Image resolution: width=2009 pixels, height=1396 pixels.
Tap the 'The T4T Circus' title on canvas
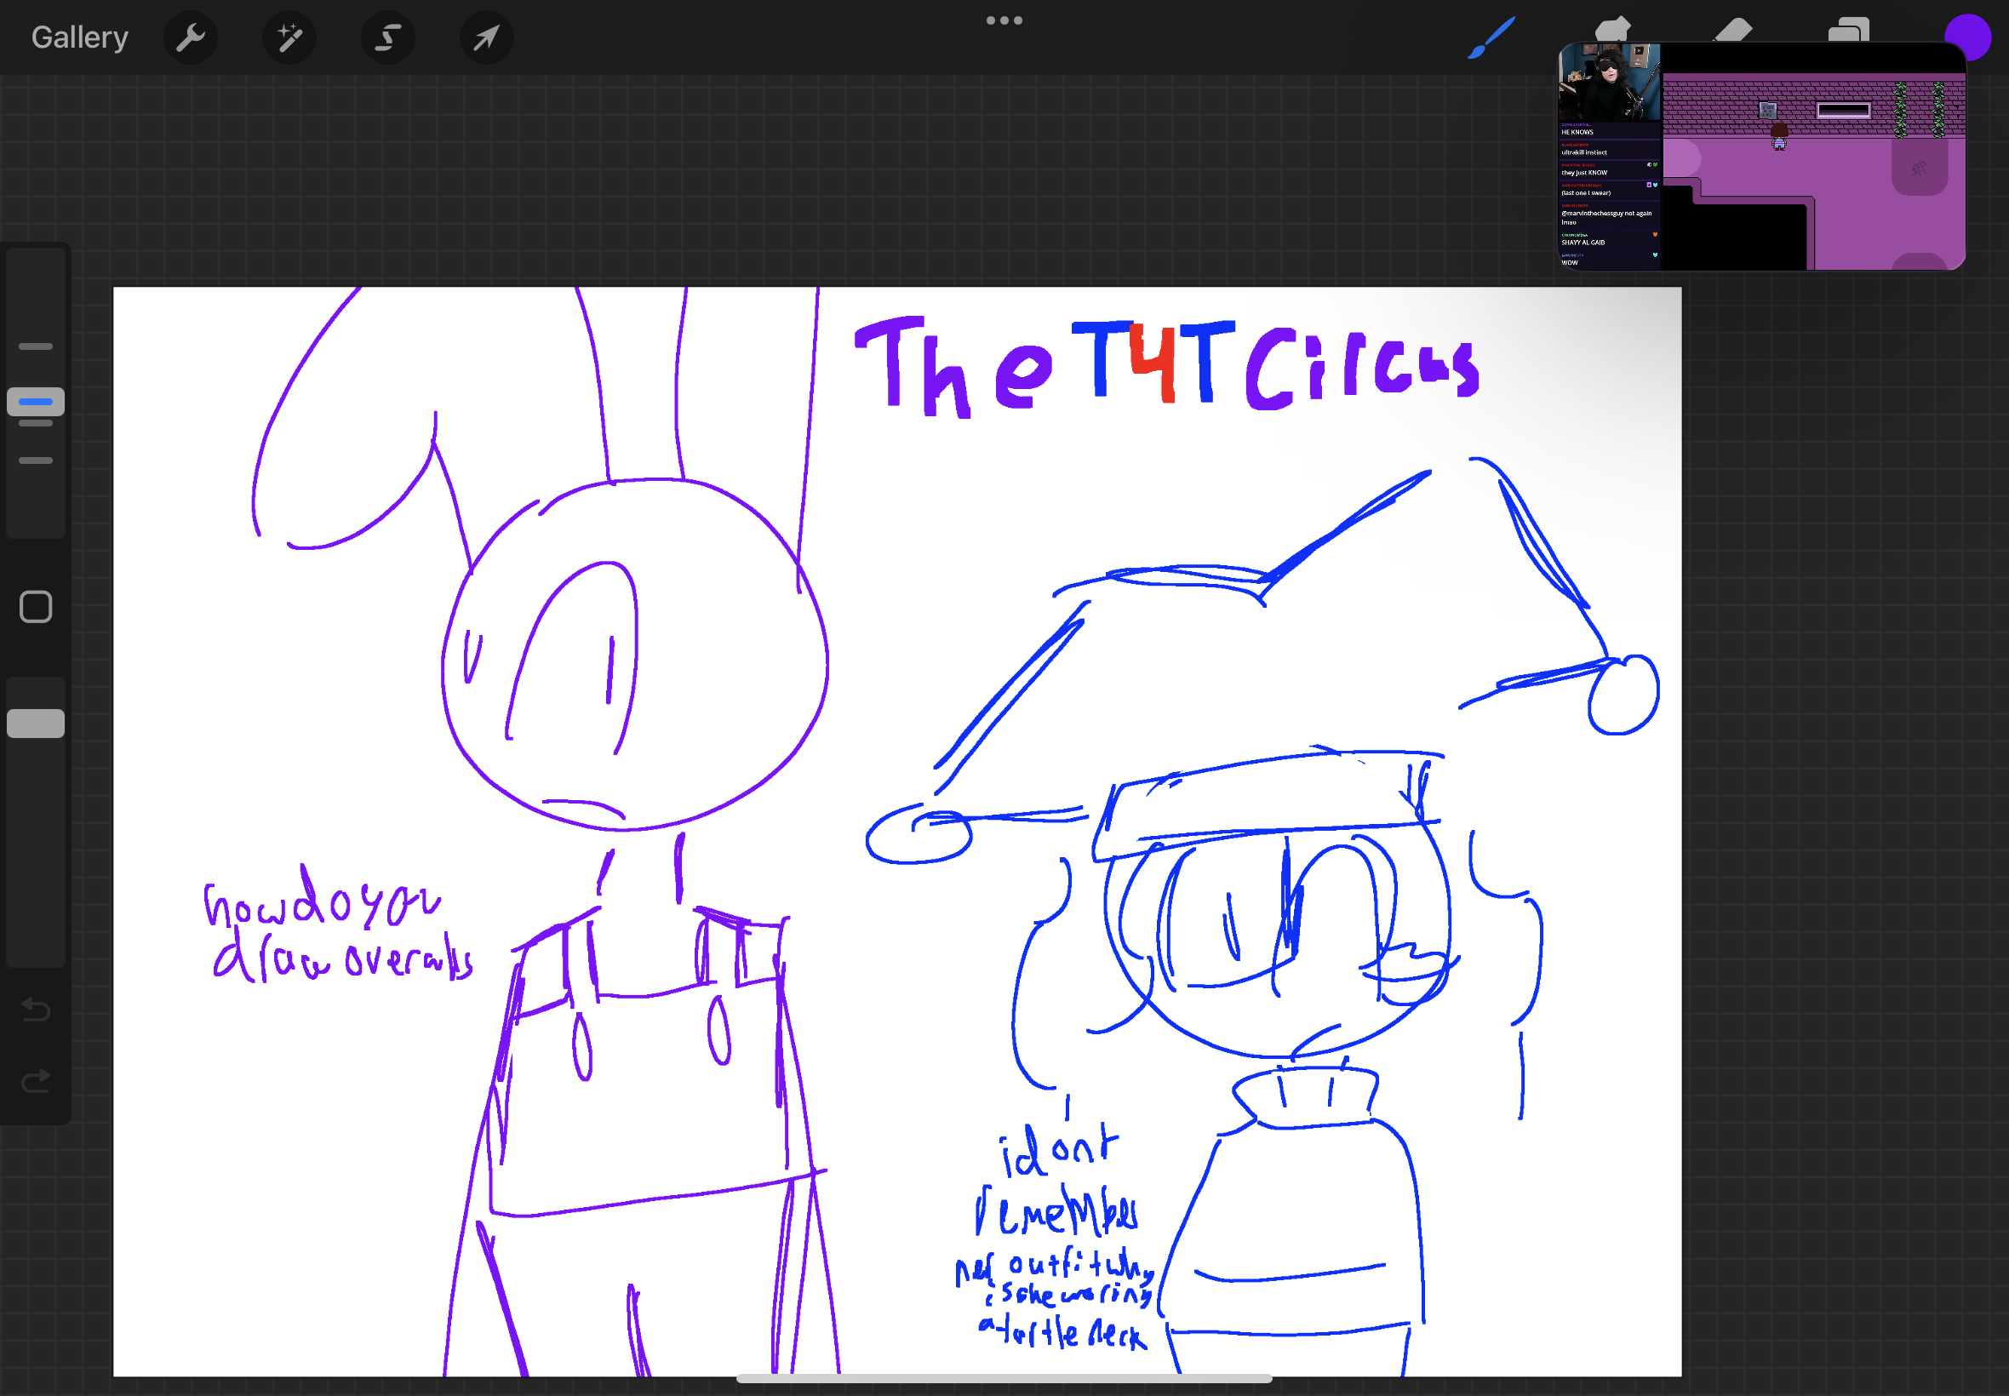(1166, 366)
